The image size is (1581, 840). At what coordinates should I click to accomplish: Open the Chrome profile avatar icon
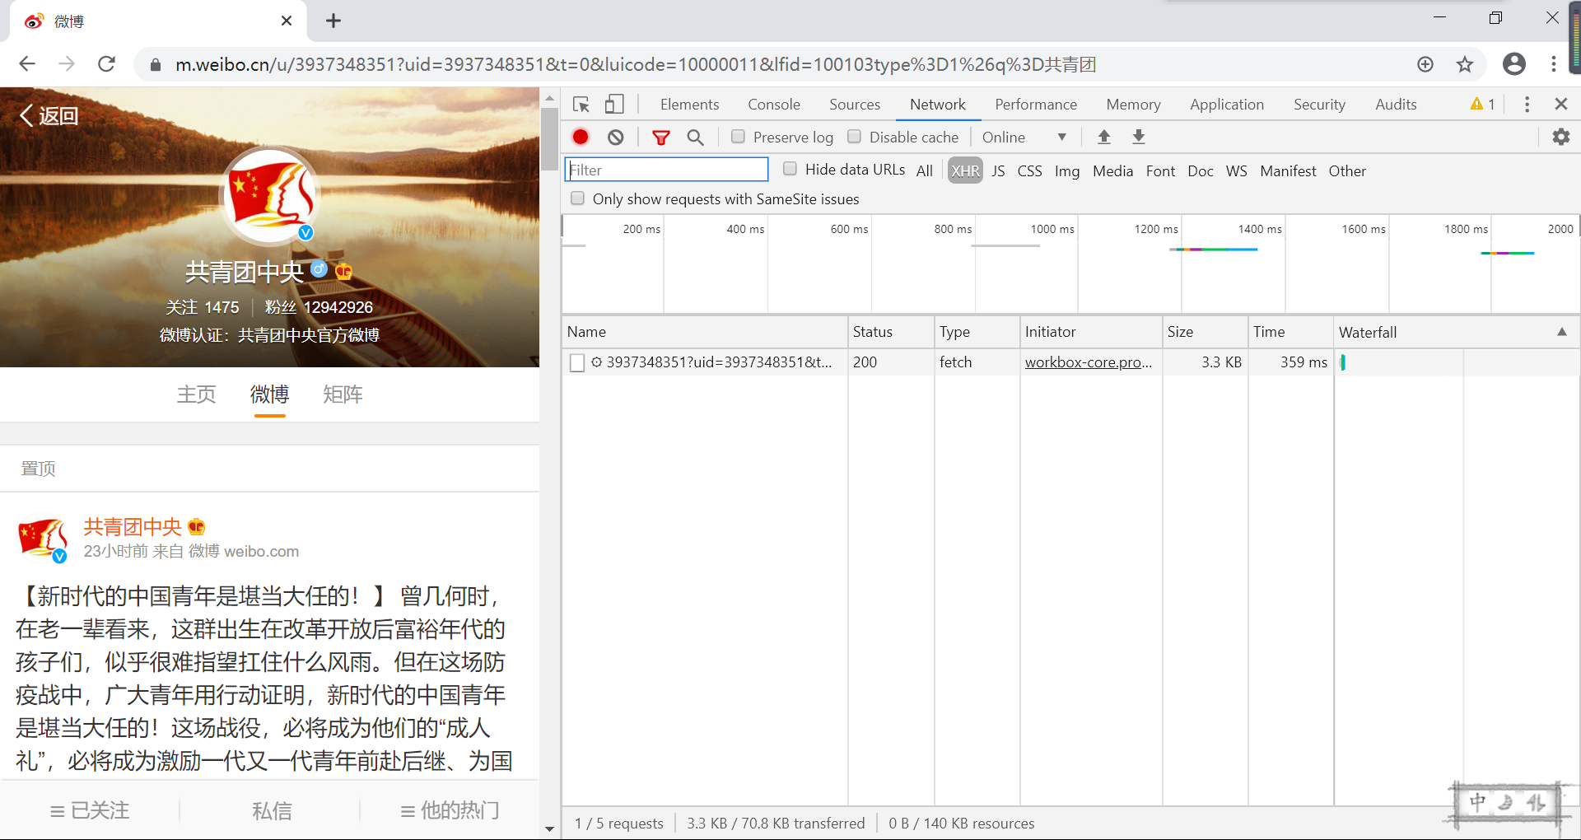[1513, 64]
